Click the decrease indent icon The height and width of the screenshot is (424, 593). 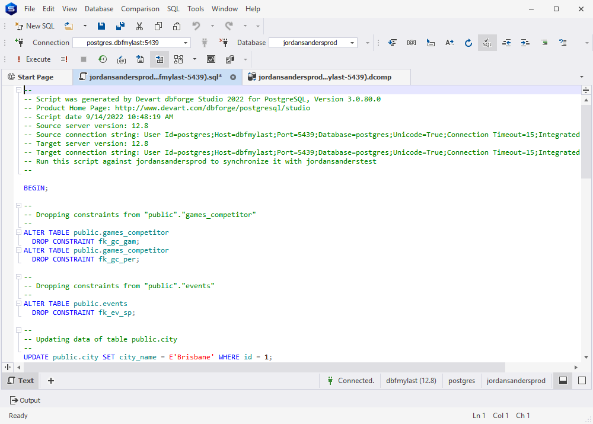coord(506,43)
